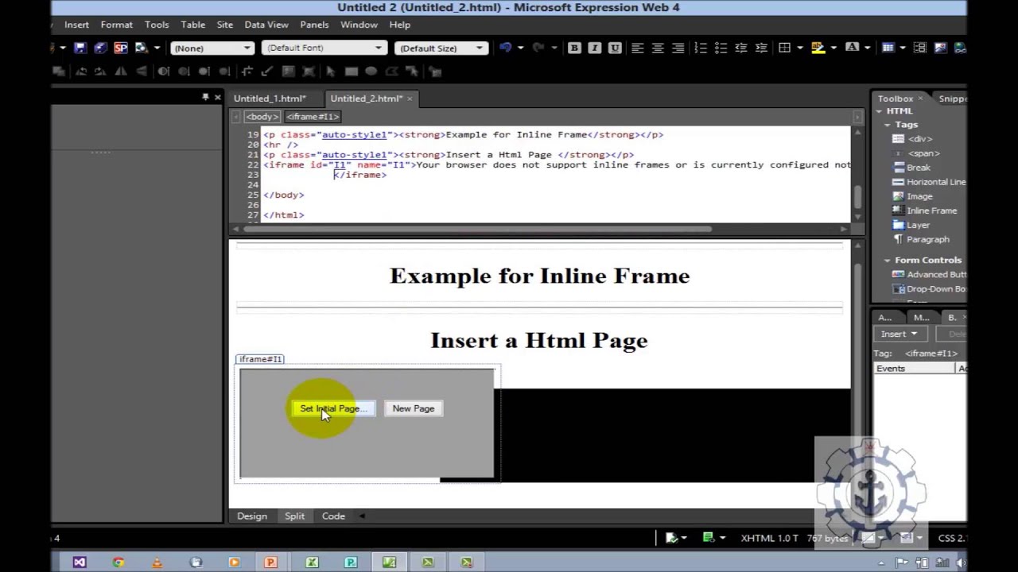Open the Data View menu

266,25
